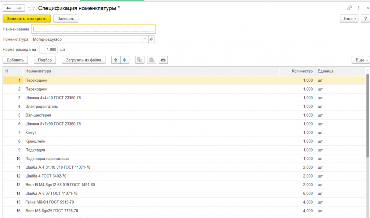The height and width of the screenshot is (218, 370).
Task: Select Шпонка 8х7х90 ГОСТ 23360-78 row
Action: point(184,124)
